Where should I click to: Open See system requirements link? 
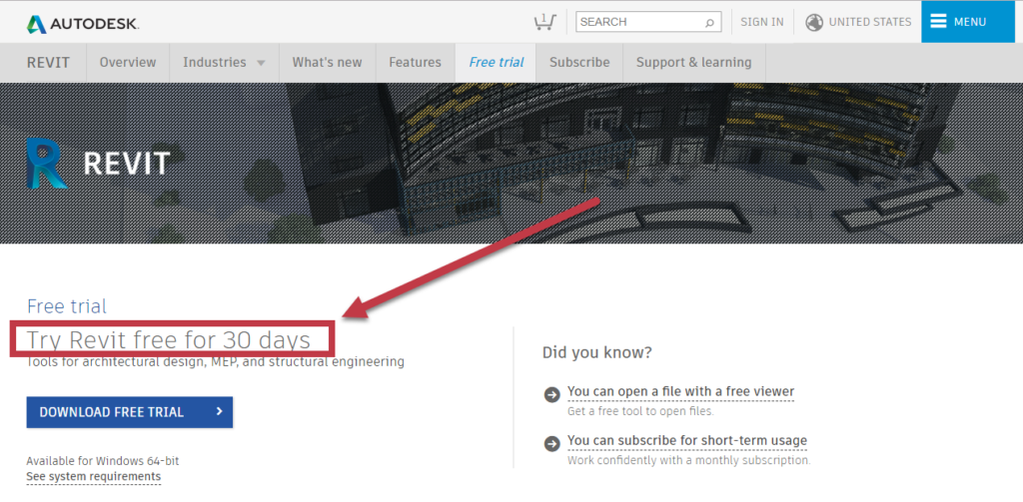coord(93,477)
